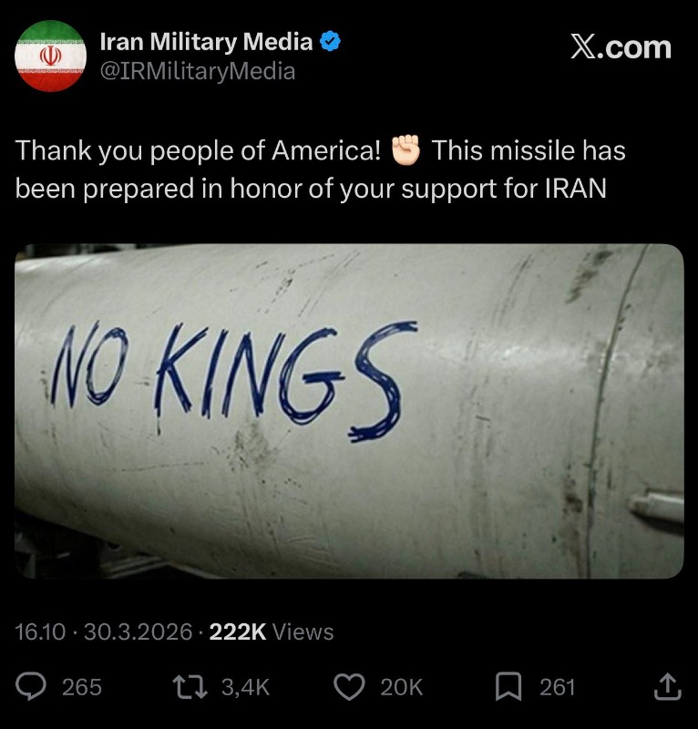698x729 pixels.
Task: Click the 20K likes count
Action: 401,687
